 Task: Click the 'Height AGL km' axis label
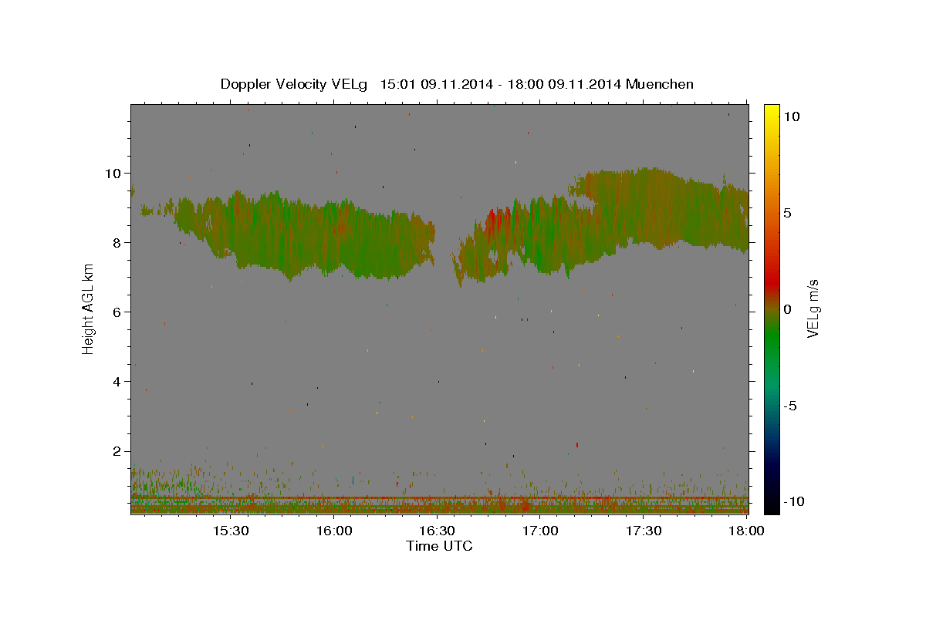pyautogui.click(x=89, y=308)
